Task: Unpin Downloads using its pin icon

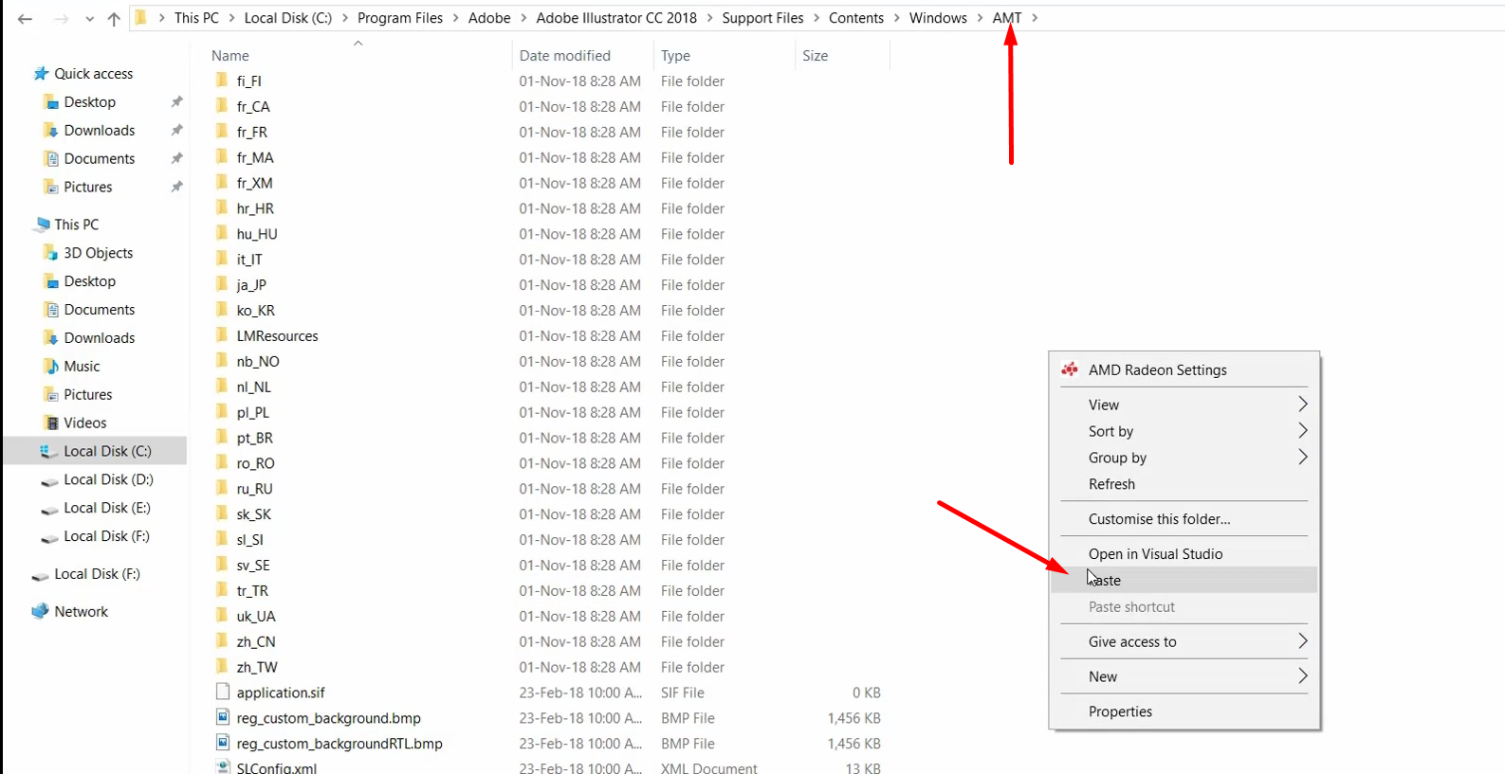Action: click(x=176, y=131)
